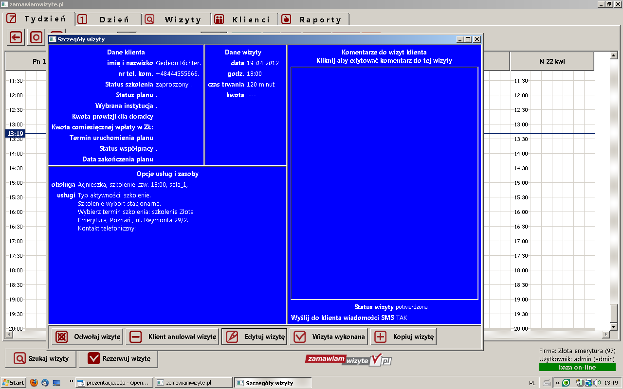Maximize the Szczegóły wizyty dialog
This screenshot has height=389, width=623.
point(468,39)
